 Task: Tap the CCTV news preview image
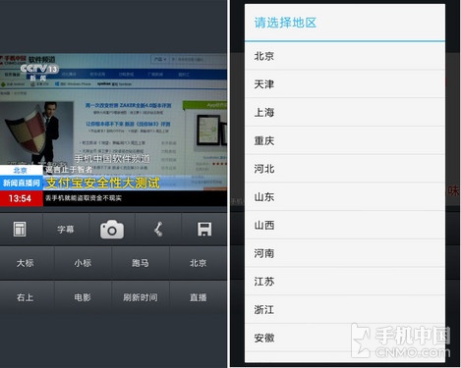pyautogui.click(x=113, y=130)
